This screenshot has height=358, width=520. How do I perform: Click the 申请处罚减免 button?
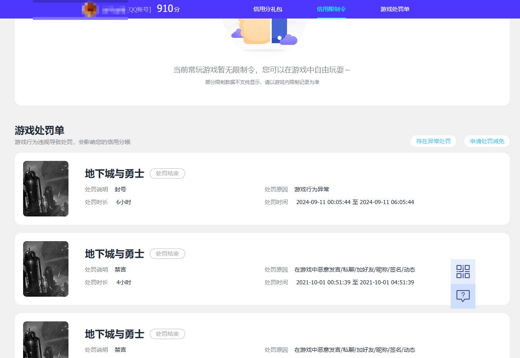pos(487,141)
